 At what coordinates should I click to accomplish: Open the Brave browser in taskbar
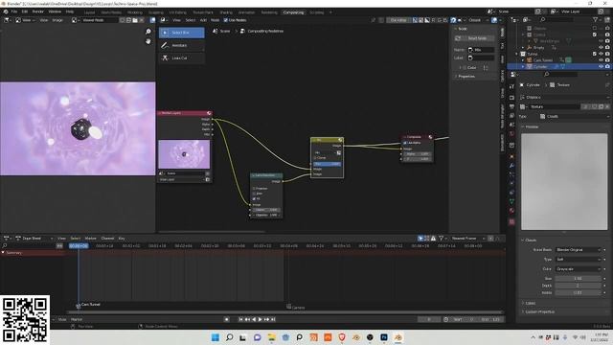[342, 337]
